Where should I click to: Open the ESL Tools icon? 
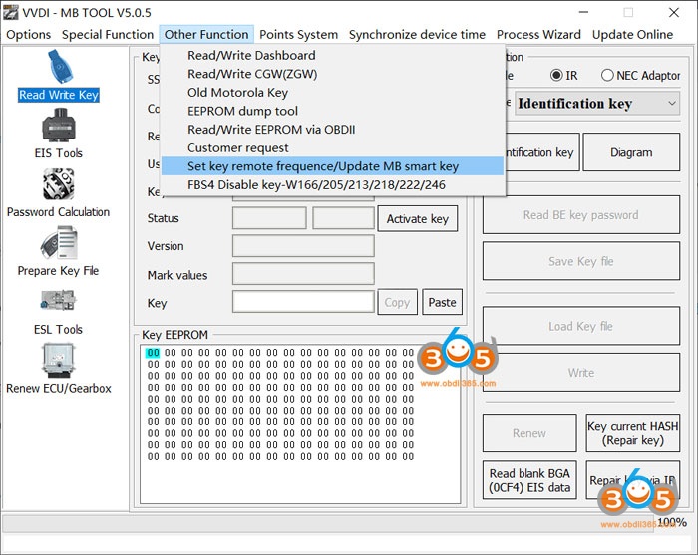pos(58,311)
